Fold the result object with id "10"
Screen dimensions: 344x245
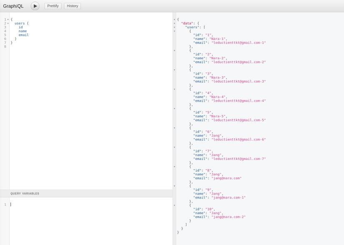point(174,205)
